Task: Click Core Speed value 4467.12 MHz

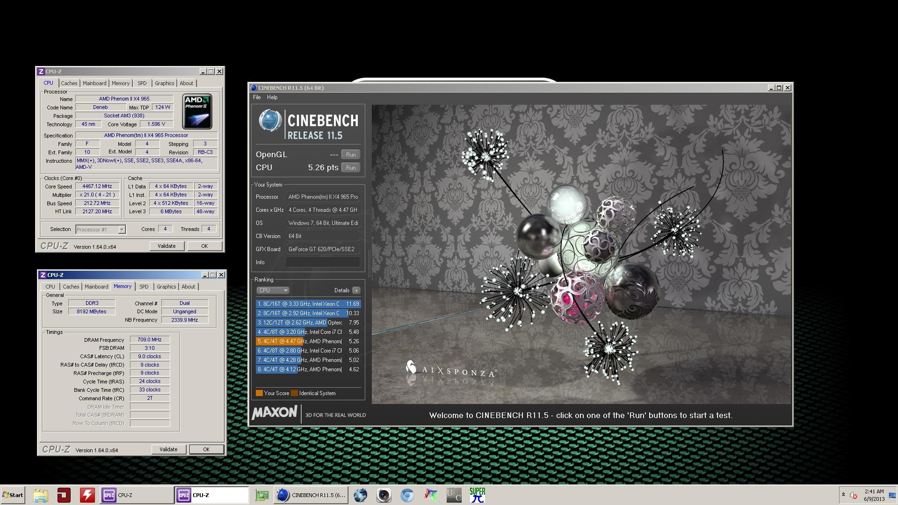Action: [97, 186]
